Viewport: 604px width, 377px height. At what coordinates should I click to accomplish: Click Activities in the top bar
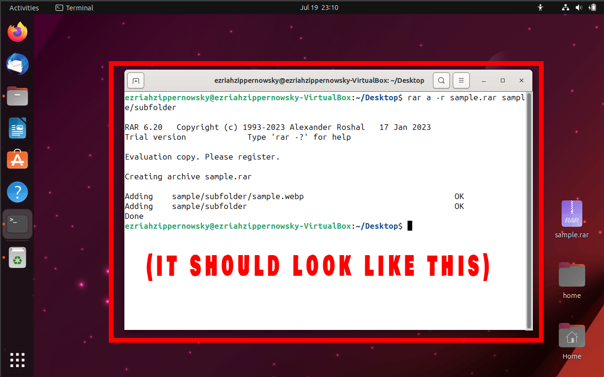tap(24, 8)
